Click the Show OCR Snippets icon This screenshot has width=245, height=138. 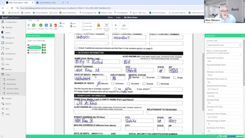(x=106, y=25)
